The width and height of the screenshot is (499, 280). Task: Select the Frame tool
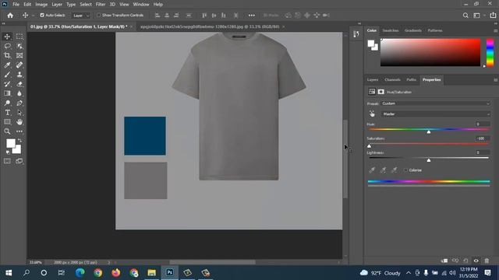coord(19,55)
